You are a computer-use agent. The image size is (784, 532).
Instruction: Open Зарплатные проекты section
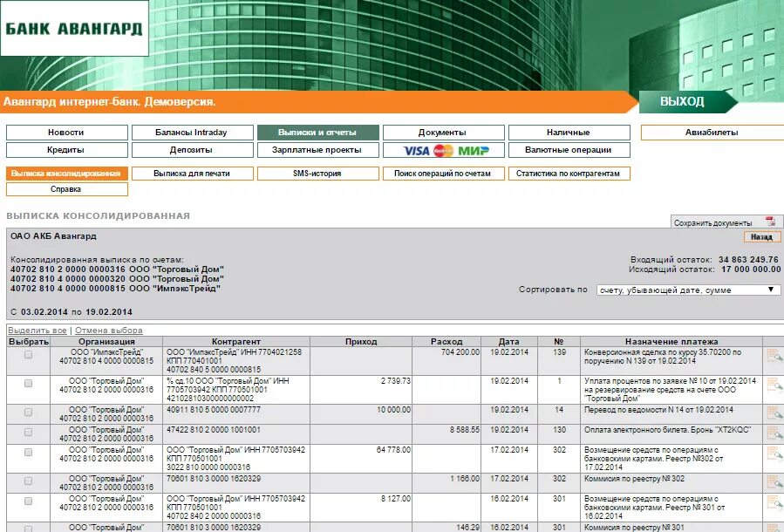click(x=318, y=150)
